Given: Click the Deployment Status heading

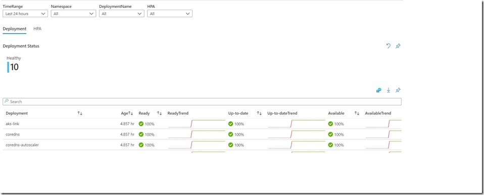Looking at the screenshot, I should point(21,46).
